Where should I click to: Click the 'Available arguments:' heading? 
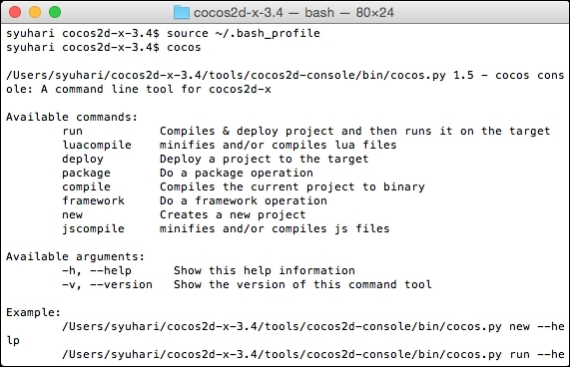coord(75,256)
